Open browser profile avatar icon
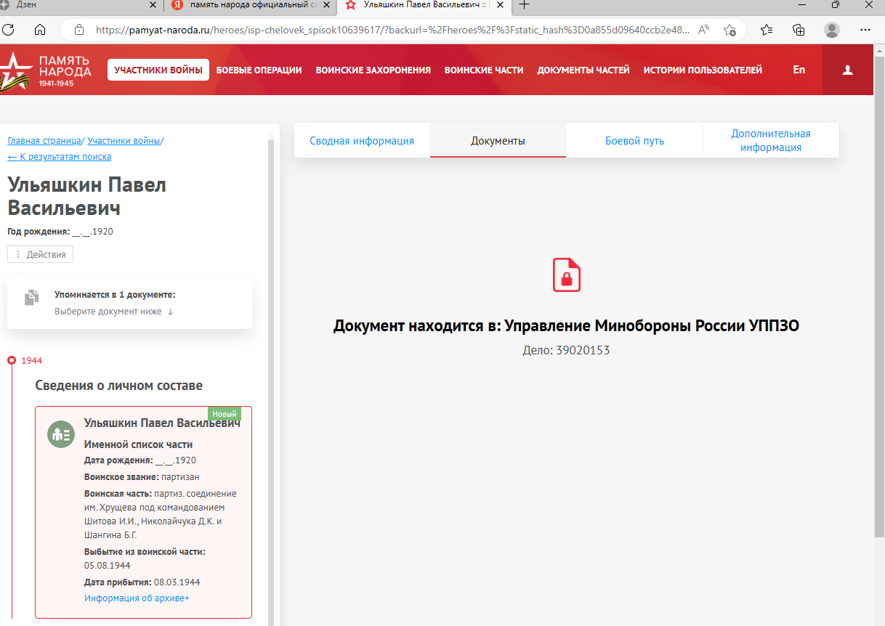 832,30
